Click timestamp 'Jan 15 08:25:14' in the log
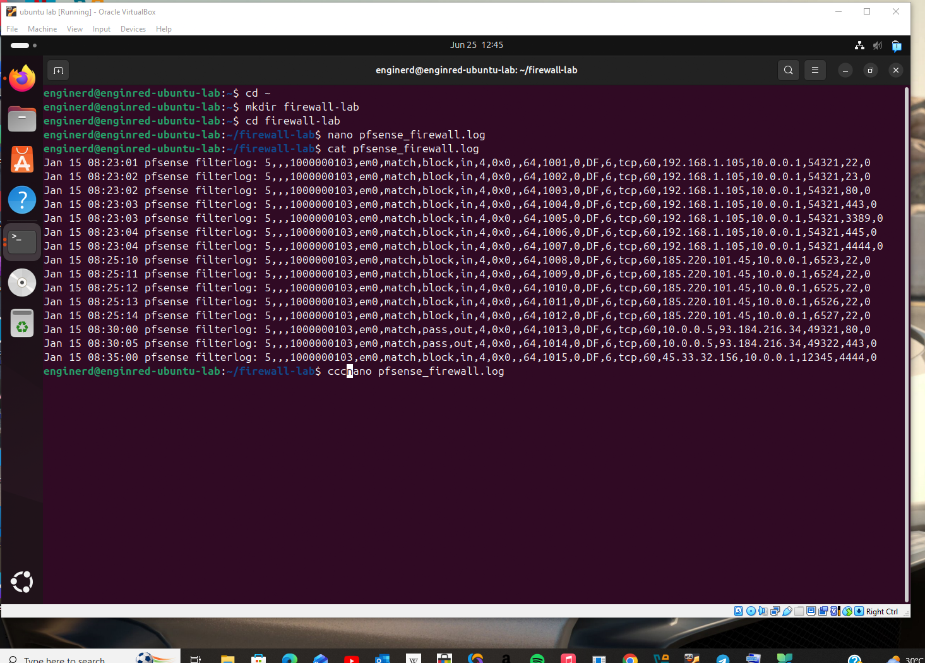The height and width of the screenshot is (663, 925). pyautogui.click(x=91, y=315)
